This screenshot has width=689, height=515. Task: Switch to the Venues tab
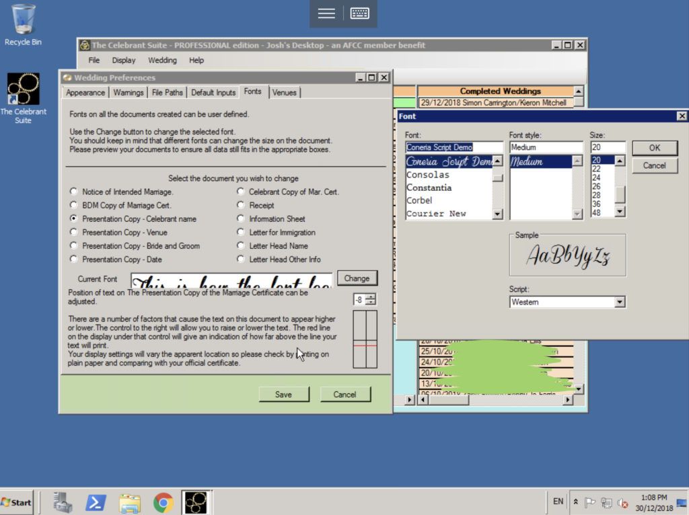coord(284,92)
